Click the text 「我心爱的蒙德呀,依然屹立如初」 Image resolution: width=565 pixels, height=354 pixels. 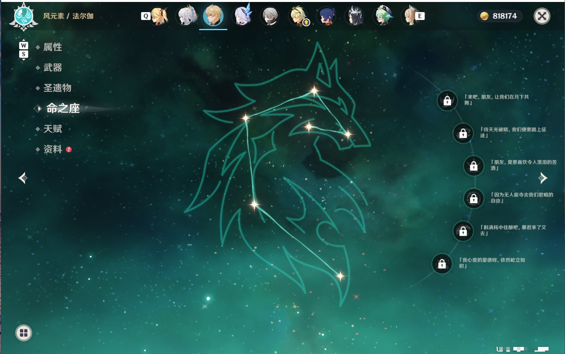492,263
